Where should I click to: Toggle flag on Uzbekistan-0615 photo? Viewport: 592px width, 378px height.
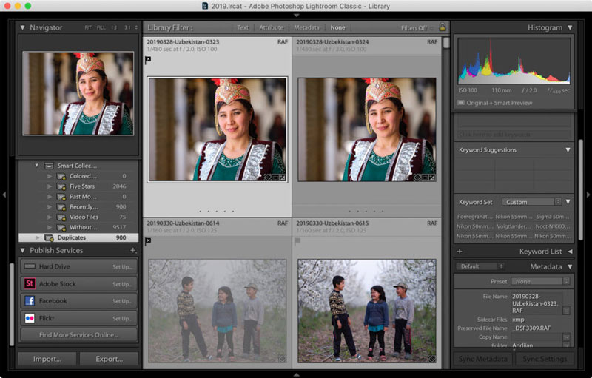[x=297, y=240]
